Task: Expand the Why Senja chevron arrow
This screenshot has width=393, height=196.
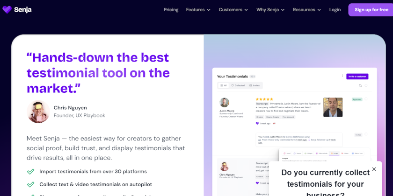Action: 283,10
